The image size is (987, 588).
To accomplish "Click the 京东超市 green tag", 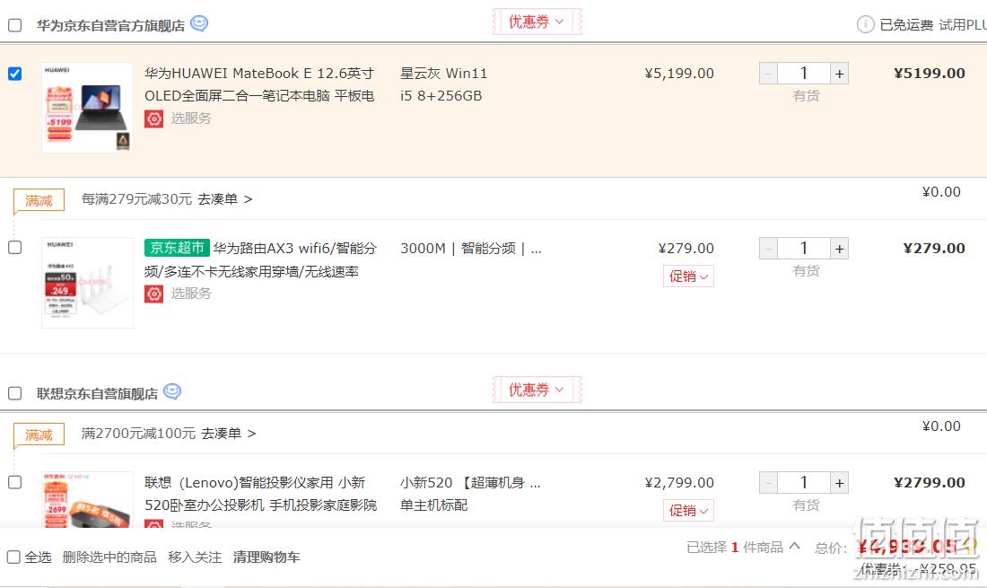I will pyautogui.click(x=177, y=248).
